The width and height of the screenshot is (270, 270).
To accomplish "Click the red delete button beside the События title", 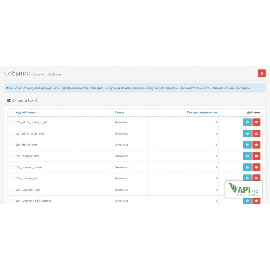I will (x=262, y=74).
